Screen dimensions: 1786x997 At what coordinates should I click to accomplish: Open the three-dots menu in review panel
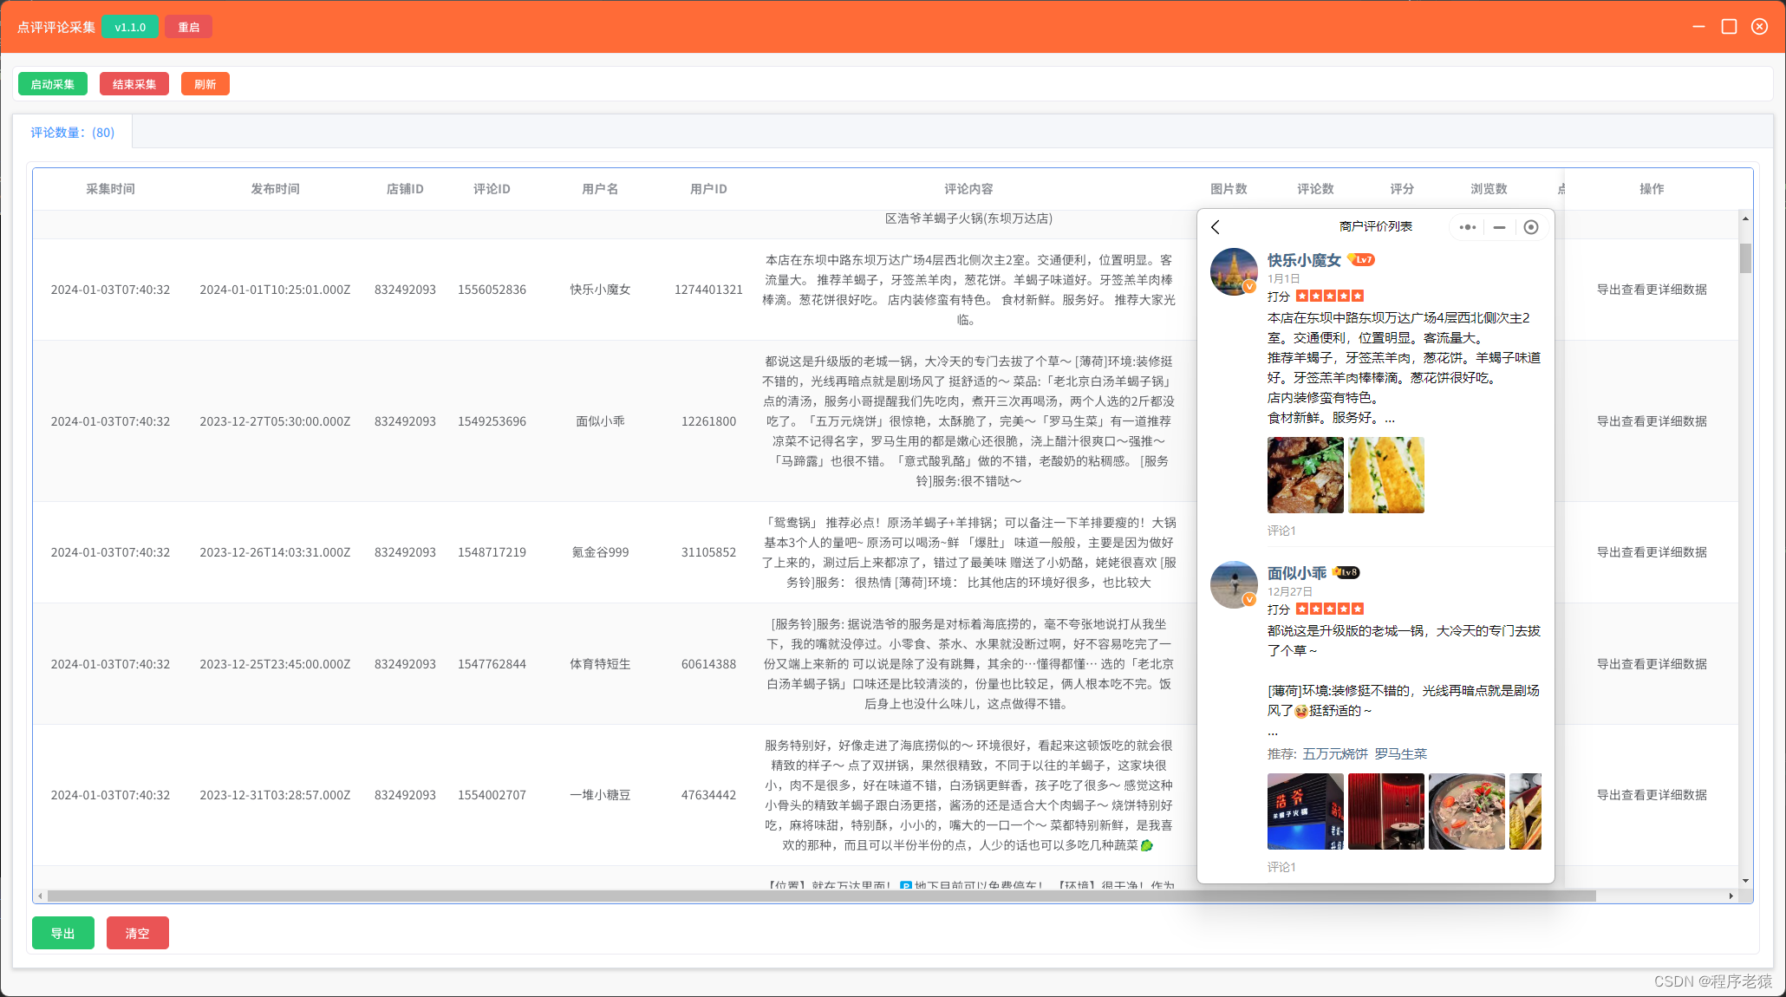pyautogui.click(x=1467, y=227)
